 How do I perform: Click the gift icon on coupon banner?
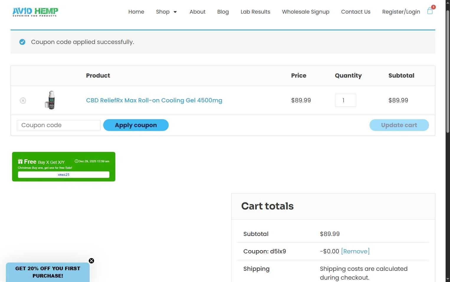coord(20,161)
